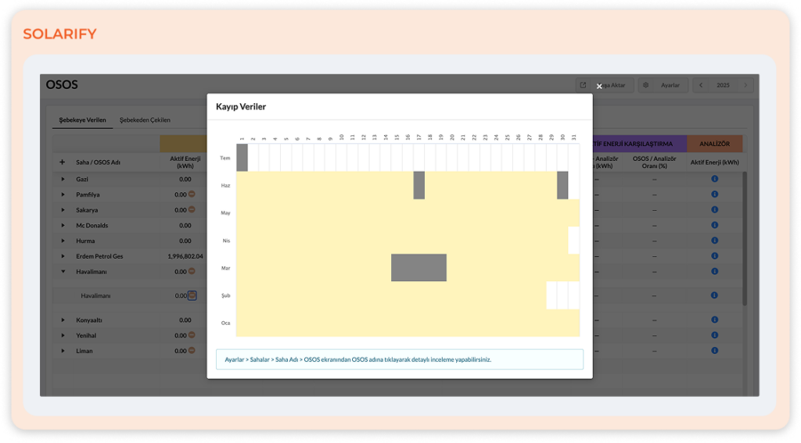Screen dimensions: 801x443
Task: Open the info icon in the Sakarya row
Action: click(x=715, y=209)
